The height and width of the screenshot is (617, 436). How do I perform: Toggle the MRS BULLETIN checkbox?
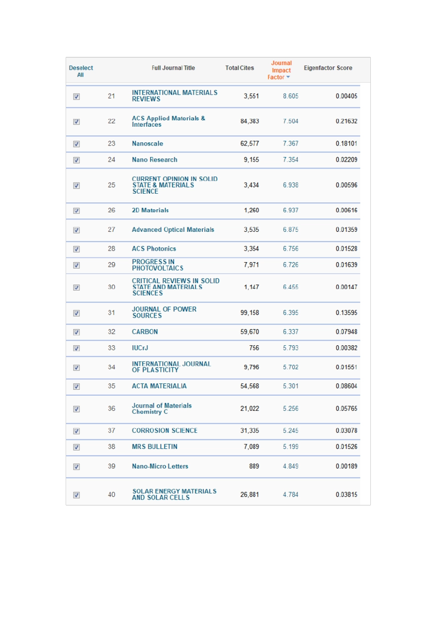pos(77,447)
